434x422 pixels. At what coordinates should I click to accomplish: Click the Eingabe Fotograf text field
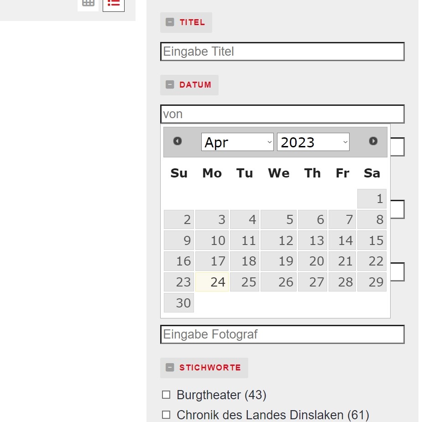[282, 334]
